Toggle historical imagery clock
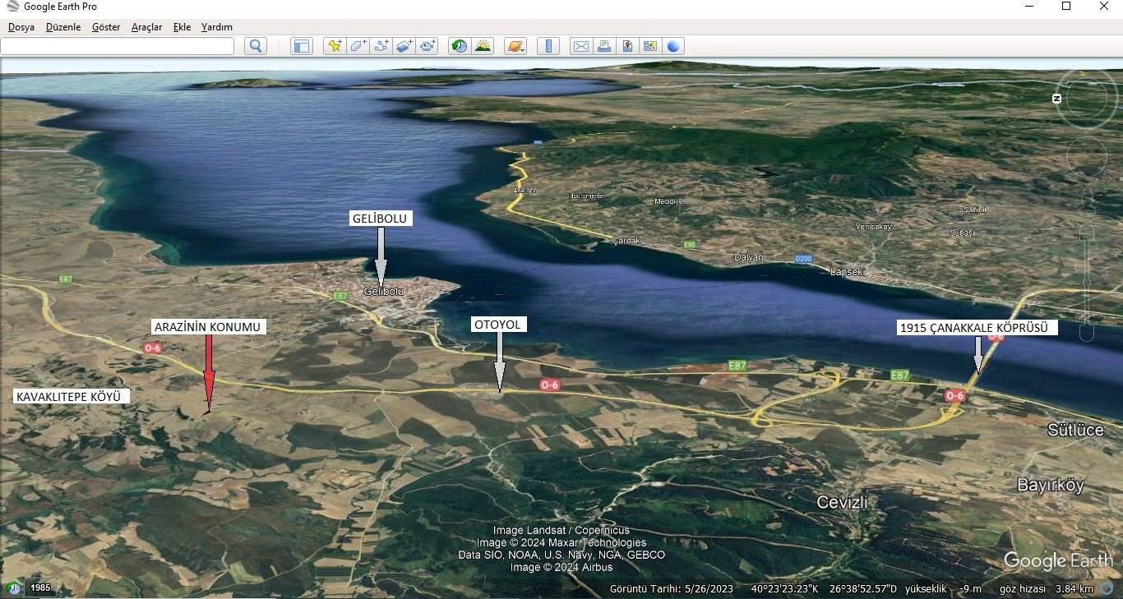Image resolution: width=1123 pixels, height=599 pixels. click(x=460, y=46)
